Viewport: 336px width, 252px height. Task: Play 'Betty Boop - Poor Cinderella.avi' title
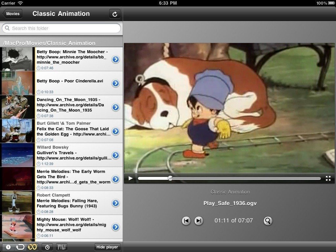pos(70,81)
